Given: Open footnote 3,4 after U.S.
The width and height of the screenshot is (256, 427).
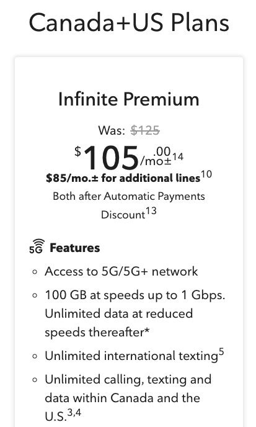Looking at the screenshot, I should [x=74, y=413].
